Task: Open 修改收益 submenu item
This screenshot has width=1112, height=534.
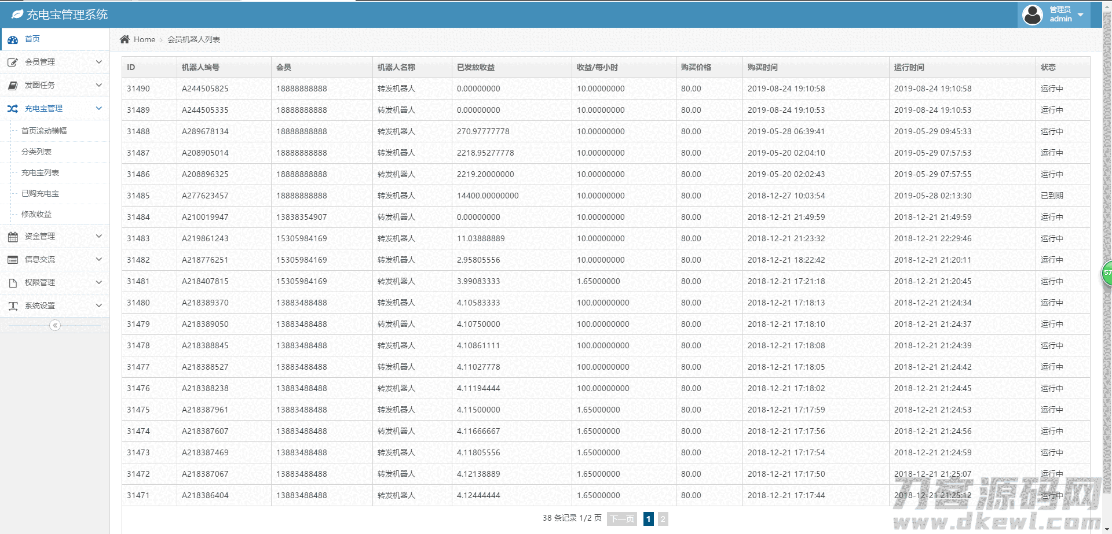Action: (x=36, y=214)
